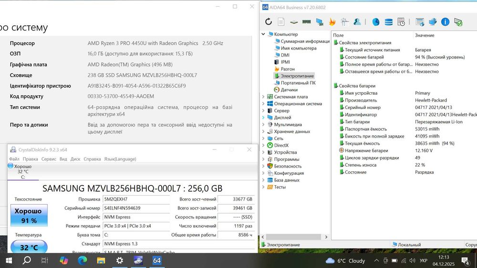This screenshot has height=268, width=477.
Task: Click the firmware field 5M2QEXH7
Action: pyautogui.click(x=136, y=199)
